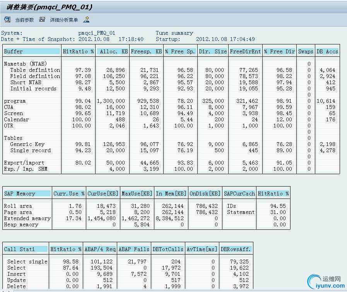
Task: Click the HitRatio % header in Buffer table
Action: [78, 51]
